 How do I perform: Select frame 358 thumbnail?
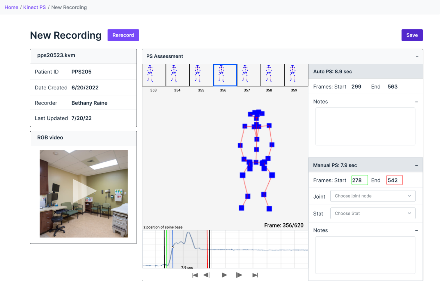pyautogui.click(x=272, y=75)
